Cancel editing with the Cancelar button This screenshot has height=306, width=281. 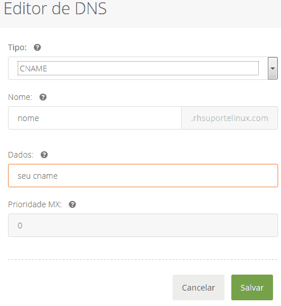click(x=198, y=288)
